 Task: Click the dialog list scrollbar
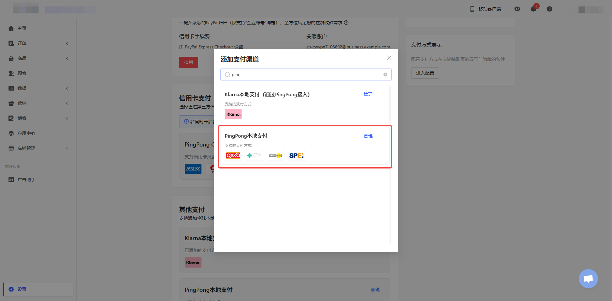pyautogui.click(x=390, y=165)
